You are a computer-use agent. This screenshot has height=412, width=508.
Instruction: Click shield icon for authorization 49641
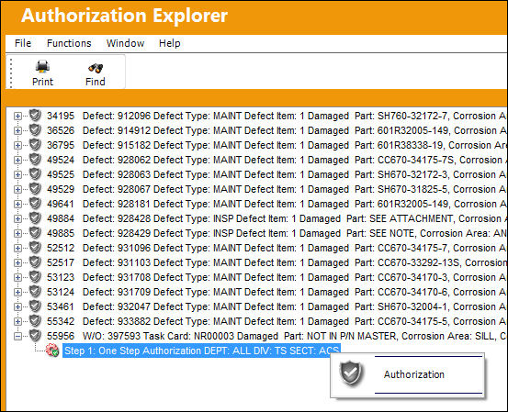tap(35, 204)
